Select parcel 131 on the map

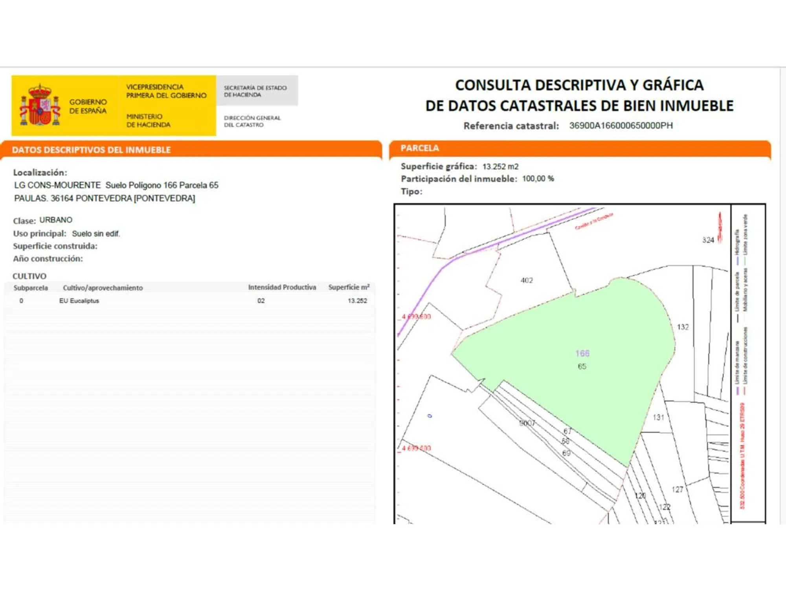point(658,417)
